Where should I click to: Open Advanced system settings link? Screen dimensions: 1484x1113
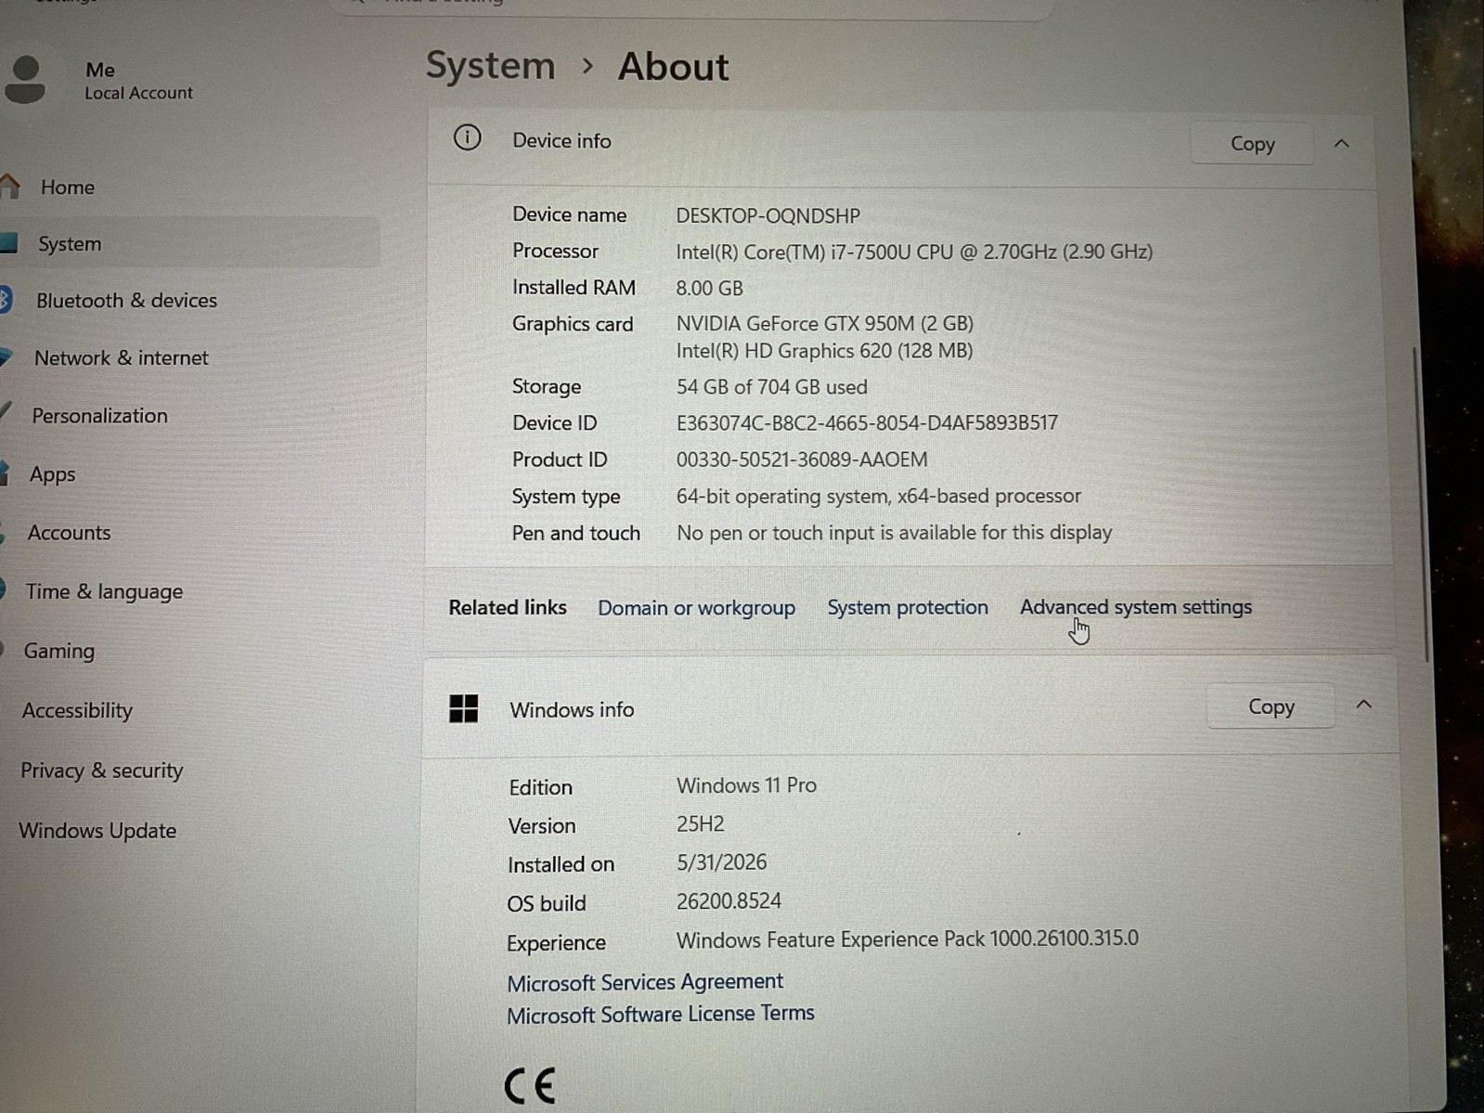(1136, 606)
